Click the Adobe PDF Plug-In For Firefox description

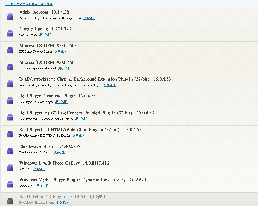[50, 18]
